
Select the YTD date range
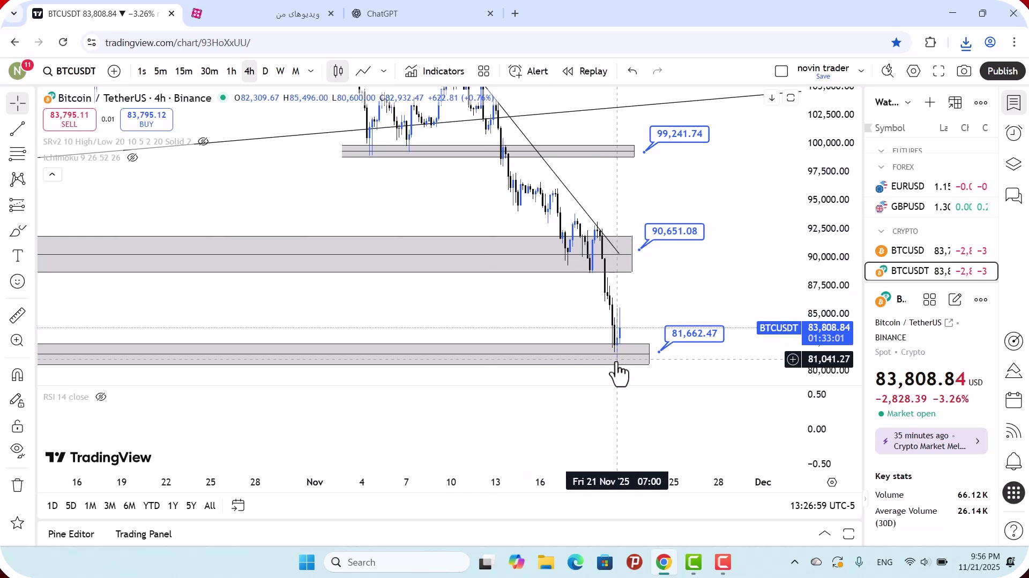tap(151, 506)
